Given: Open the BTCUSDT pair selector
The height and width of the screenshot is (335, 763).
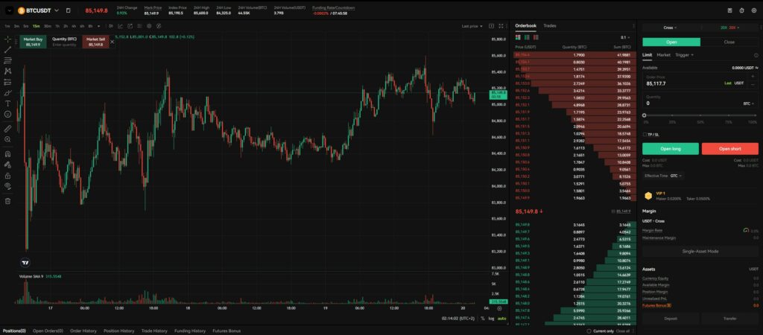Looking at the screenshot, I should (x=39, y=10).
